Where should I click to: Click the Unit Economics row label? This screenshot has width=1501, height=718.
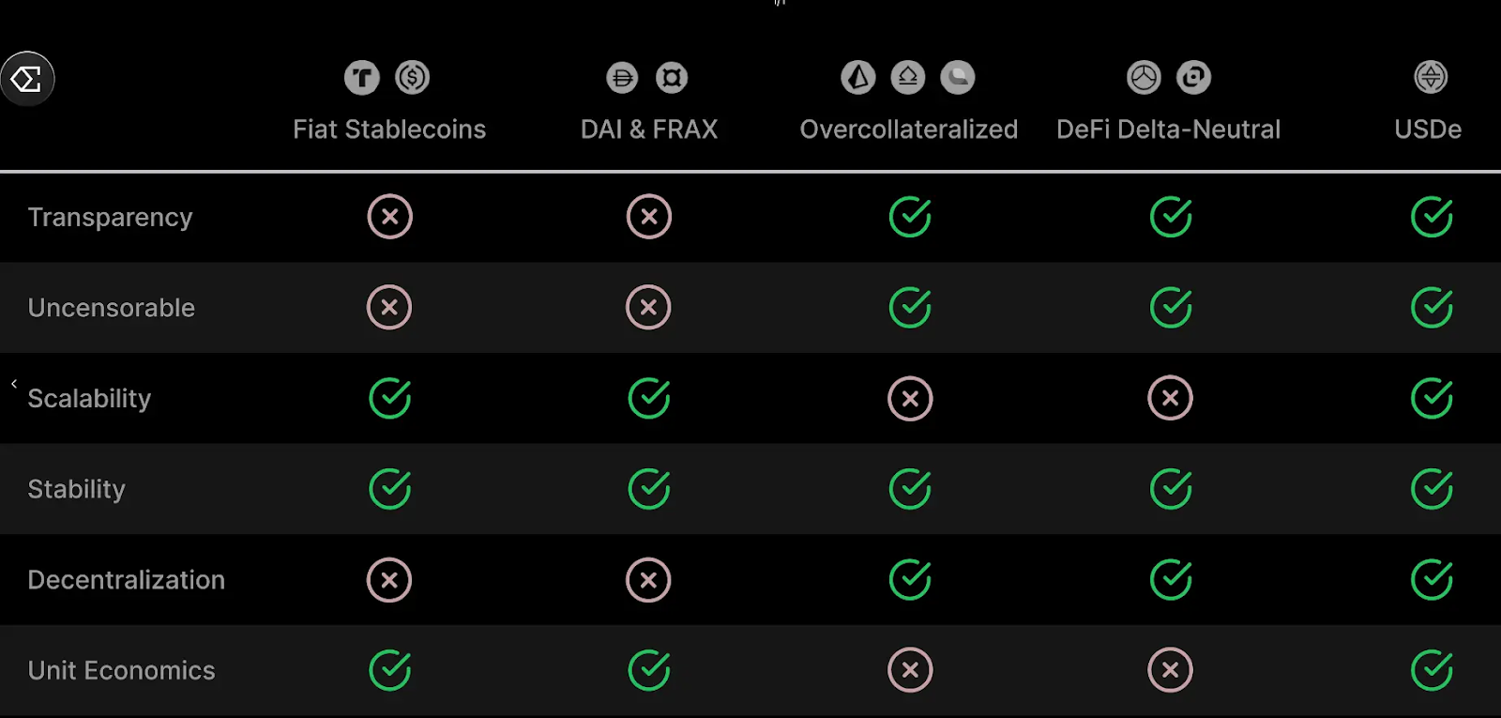pyautogui.click(x=122, y=671)
